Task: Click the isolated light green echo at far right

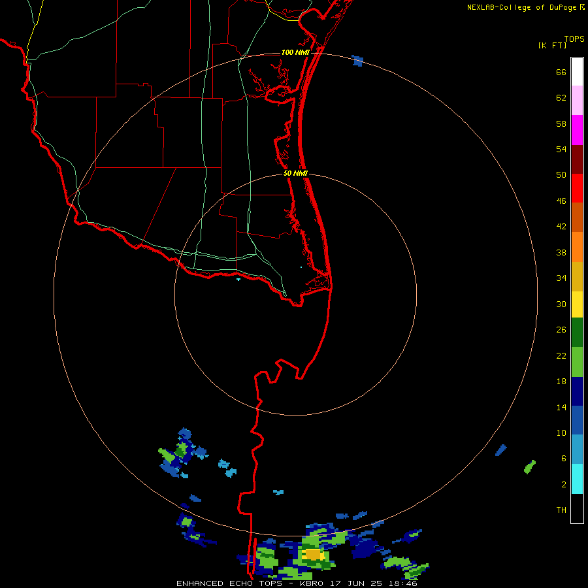Action: click(x=530, y=467)
